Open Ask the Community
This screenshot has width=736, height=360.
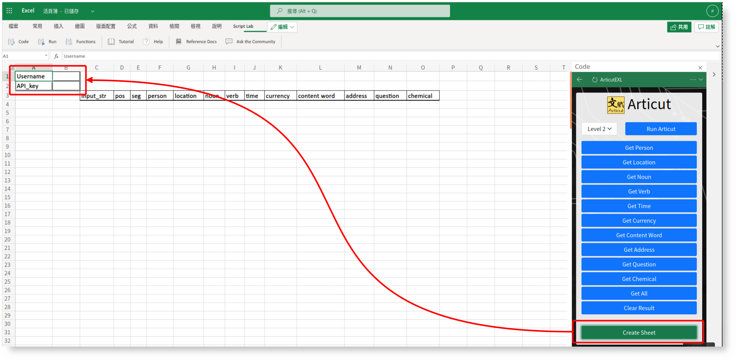(x=250, y=41)
